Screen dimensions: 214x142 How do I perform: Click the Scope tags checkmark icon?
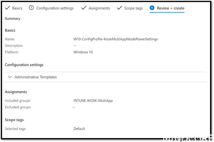coord(119,8)
